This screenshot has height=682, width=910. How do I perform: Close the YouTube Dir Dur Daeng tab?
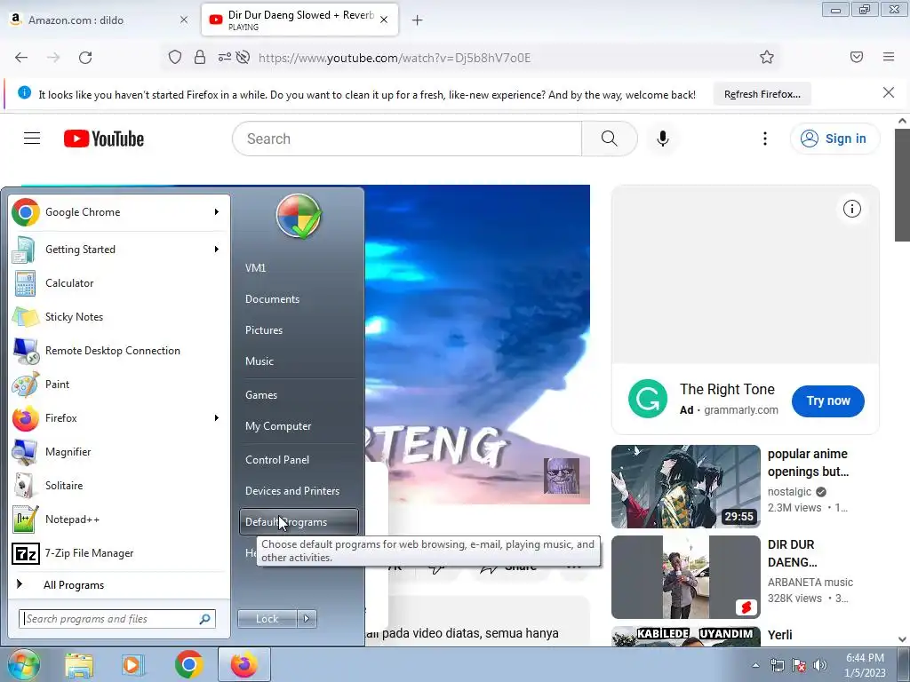click(x=384, y=20)
